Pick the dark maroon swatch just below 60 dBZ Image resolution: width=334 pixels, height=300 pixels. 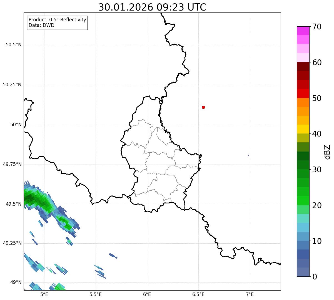click(303, 67)
